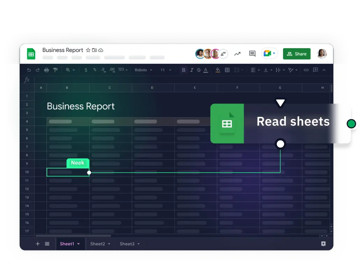Select column F header
The image size is (360, 279).
(x=238, y=88)
